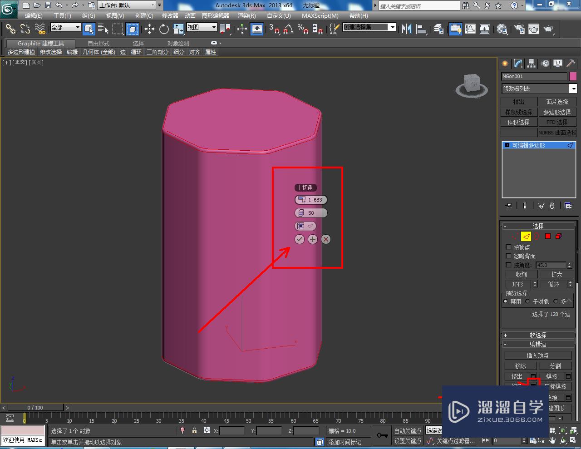Open the 编辑(E) menu
The width and height of the screenshot is (581, 449).
[34, 16]
